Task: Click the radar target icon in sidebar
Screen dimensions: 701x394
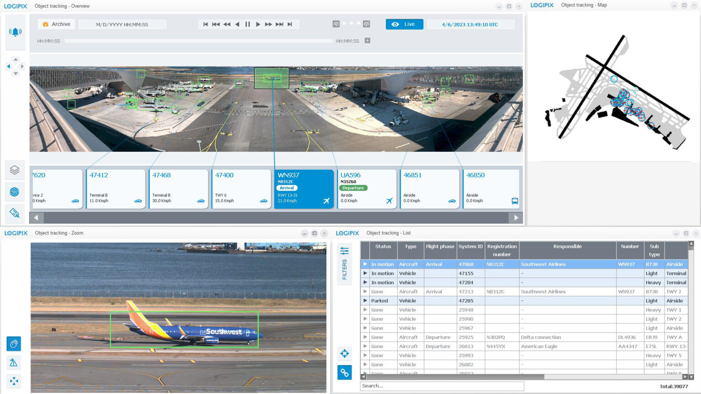Action: click(15, 192)
